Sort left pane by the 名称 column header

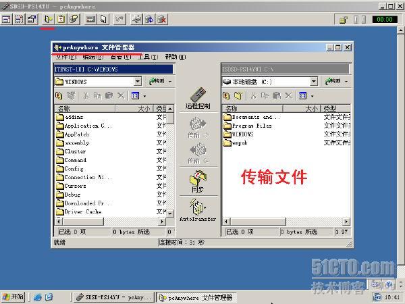tap(85, 109)
